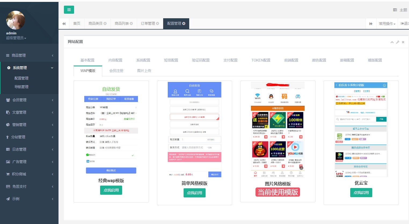Enable the 优云宝 template with 点我启用
The height and width of the screenshot is (224, 409).
click(361, 193)
